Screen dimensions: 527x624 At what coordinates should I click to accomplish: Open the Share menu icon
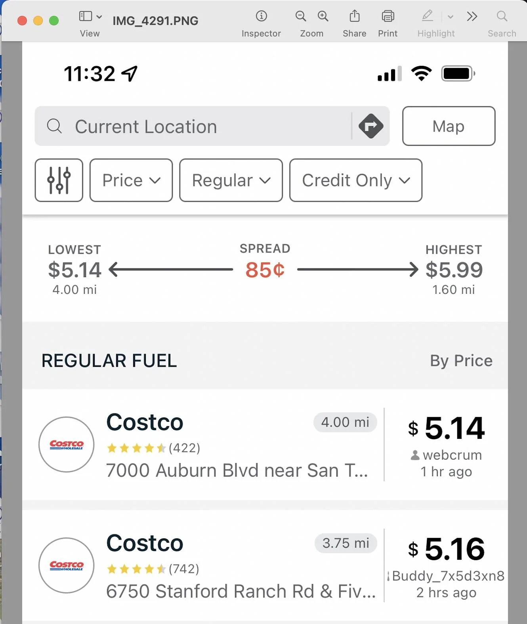click(355, 16)
